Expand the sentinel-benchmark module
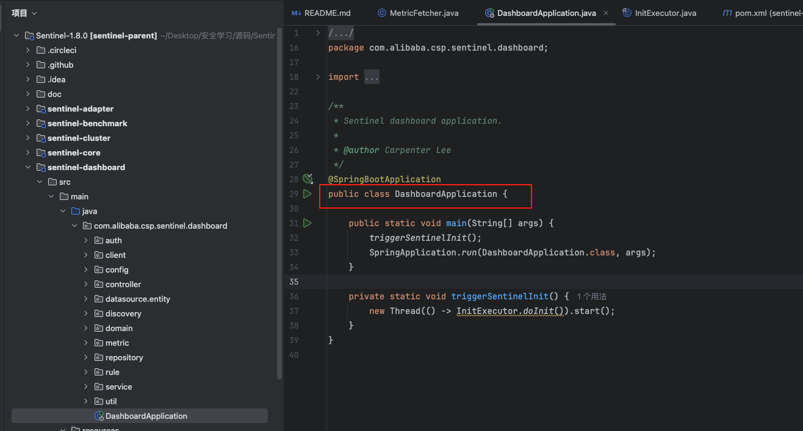This screenshot has width=803, height=431. (28, 124)
